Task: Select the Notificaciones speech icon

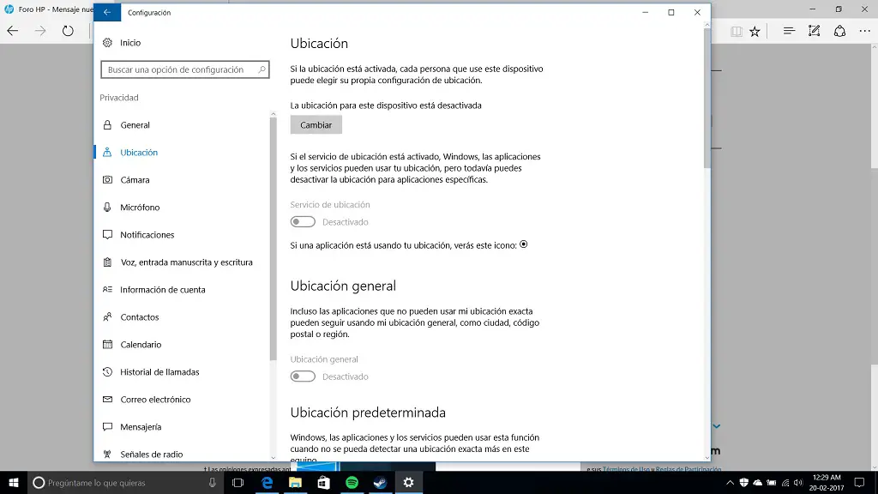Action: (x=107, y=235)
